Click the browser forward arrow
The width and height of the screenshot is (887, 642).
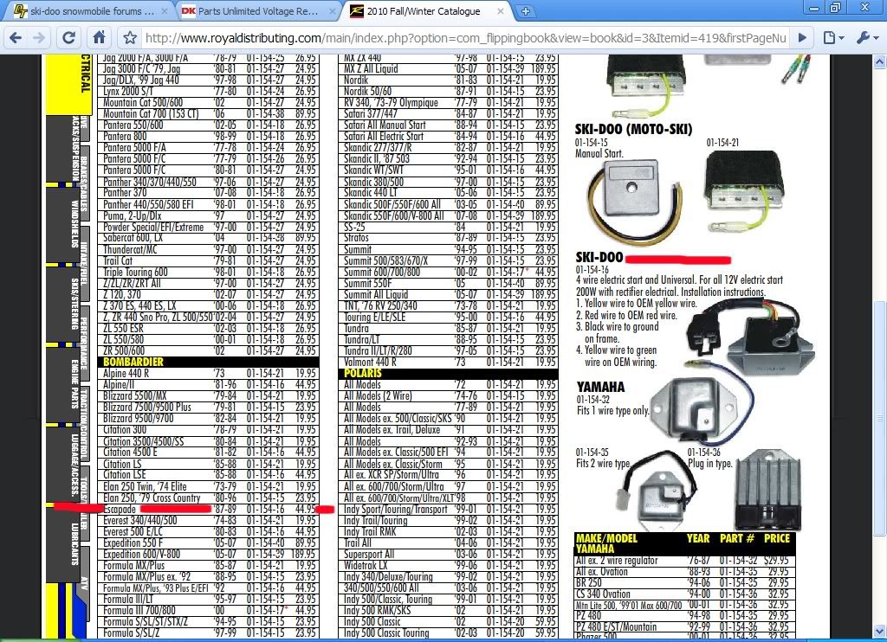pos(41,38)
